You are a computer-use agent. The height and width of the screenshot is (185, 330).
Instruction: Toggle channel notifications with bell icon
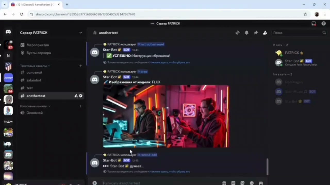[x=246, y=33]
